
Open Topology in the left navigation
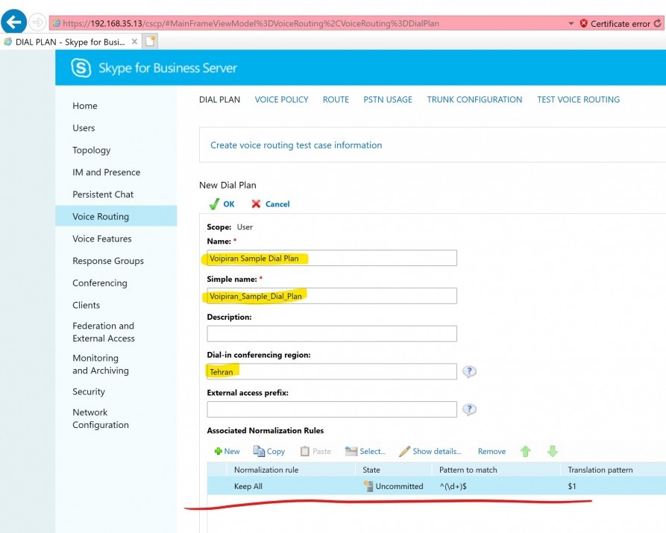tap(91, 150)
